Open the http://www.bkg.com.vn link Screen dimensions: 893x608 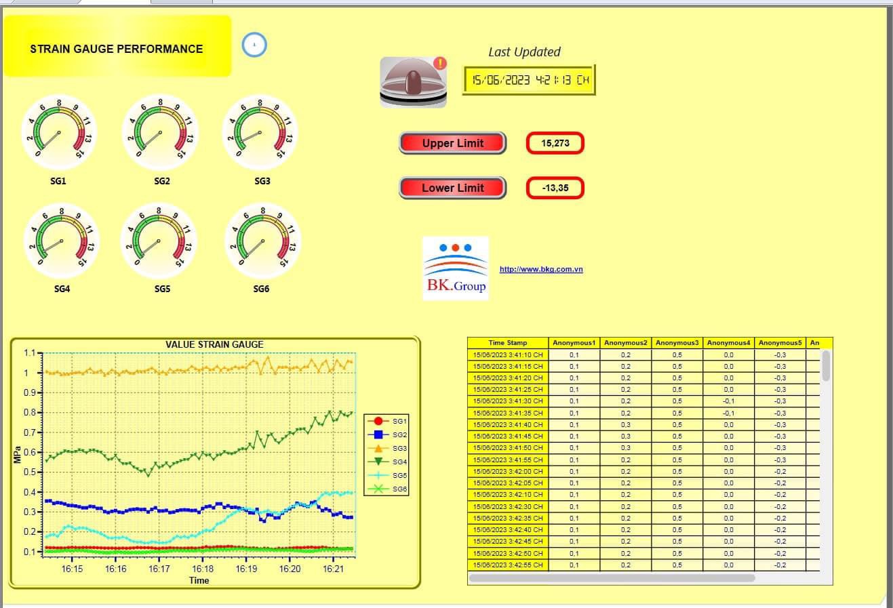point(541,269)
